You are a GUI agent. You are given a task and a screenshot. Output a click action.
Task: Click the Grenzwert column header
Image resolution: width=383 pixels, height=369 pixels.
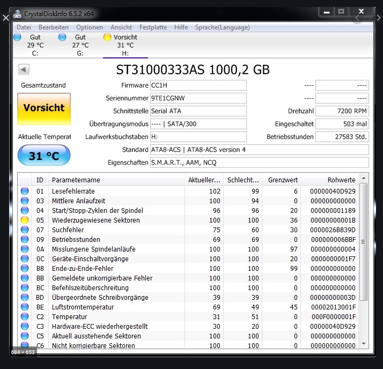pyautogui.click(x=282, y=180)
